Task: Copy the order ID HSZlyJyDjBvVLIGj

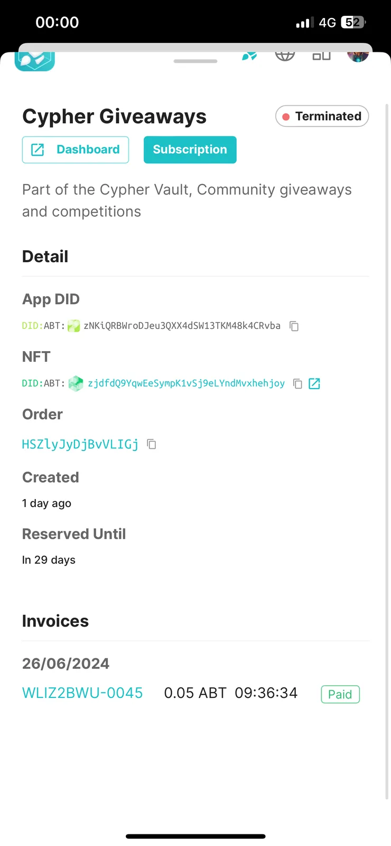Action: pyautogui.click(x=152, y=444)
